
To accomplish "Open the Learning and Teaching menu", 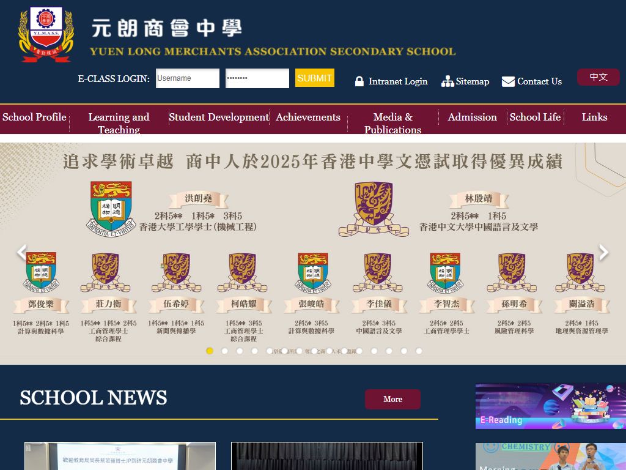I will coord(119,123).
